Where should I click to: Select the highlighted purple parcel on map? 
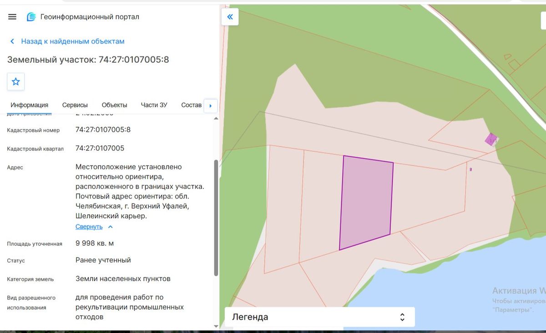366,202
